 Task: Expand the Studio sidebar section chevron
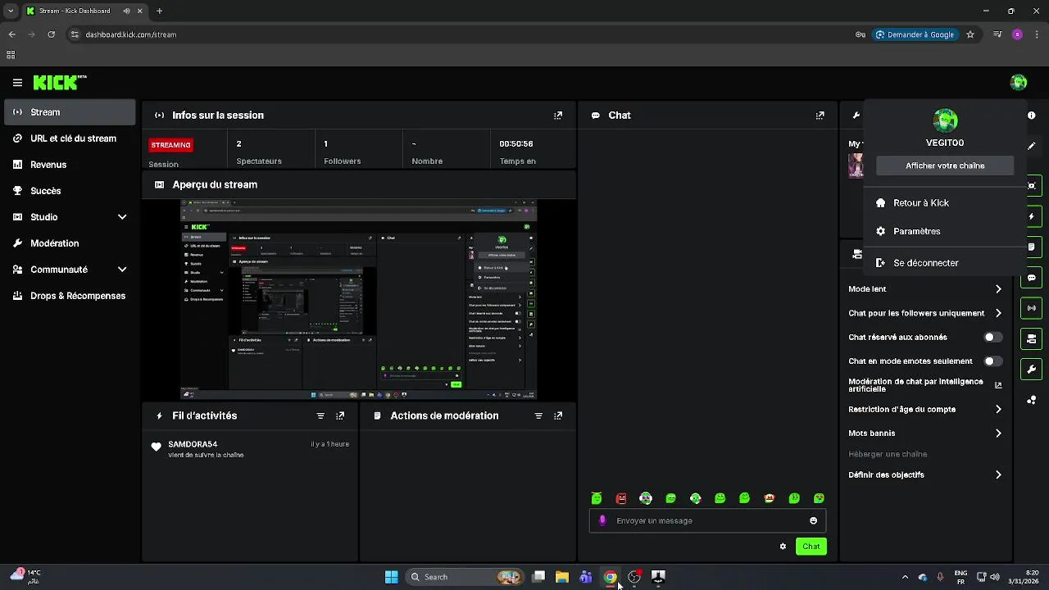(x=122, y=217)
